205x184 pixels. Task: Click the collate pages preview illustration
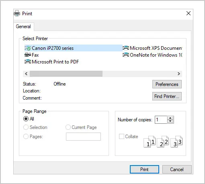[x=163, y=142]
